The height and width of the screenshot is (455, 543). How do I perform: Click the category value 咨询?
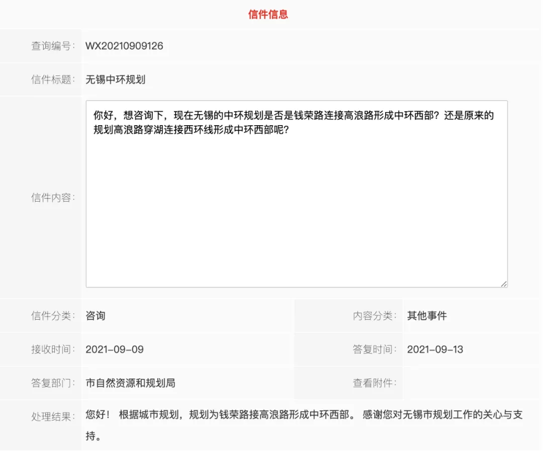point(96,316)
